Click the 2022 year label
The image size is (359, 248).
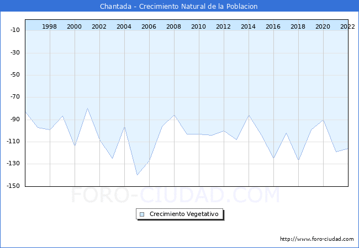[347, 26]
